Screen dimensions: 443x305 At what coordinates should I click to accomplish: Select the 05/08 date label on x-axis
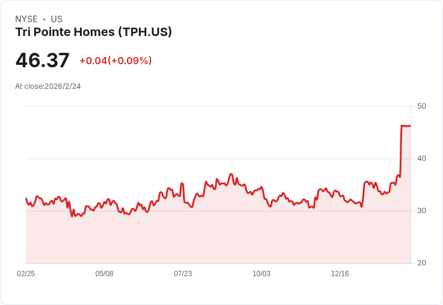click(104, 273)
